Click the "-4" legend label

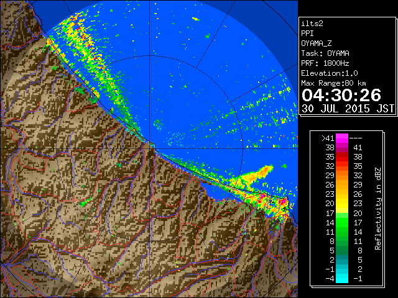click(x=330, y=279)
